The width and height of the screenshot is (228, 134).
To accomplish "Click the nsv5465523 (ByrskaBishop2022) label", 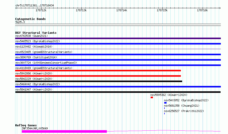I will (x=38, y=41).
